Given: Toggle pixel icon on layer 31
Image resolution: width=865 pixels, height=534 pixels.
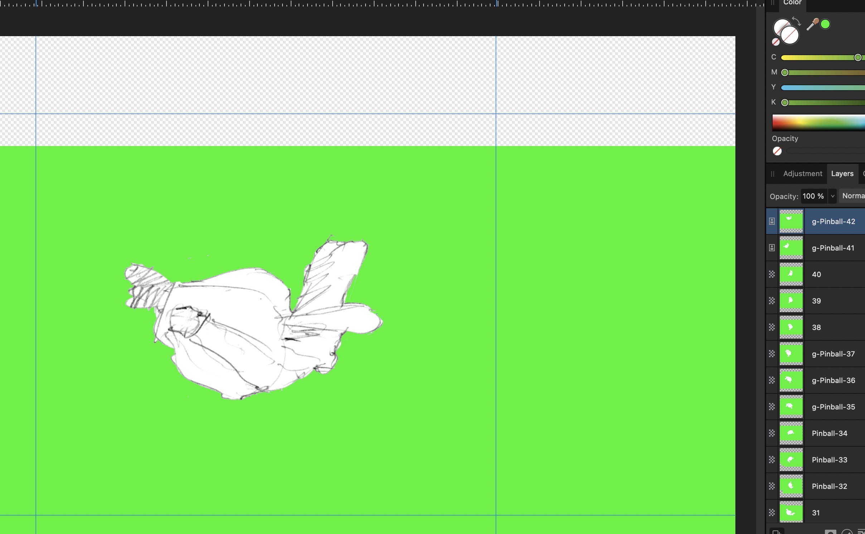Looking at the screenshot, I should 772,513.
